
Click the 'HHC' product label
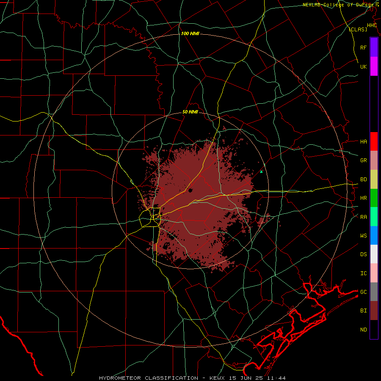click(x=372, y=25)
